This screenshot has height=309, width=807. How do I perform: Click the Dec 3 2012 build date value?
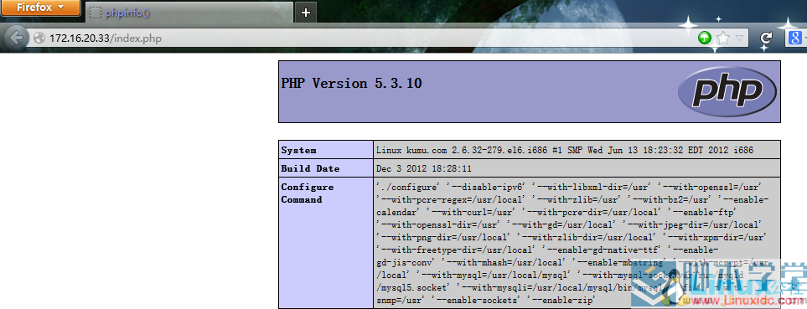point(423,168)
